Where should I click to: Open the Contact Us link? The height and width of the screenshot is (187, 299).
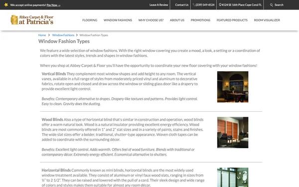click(x=182, y=5)
